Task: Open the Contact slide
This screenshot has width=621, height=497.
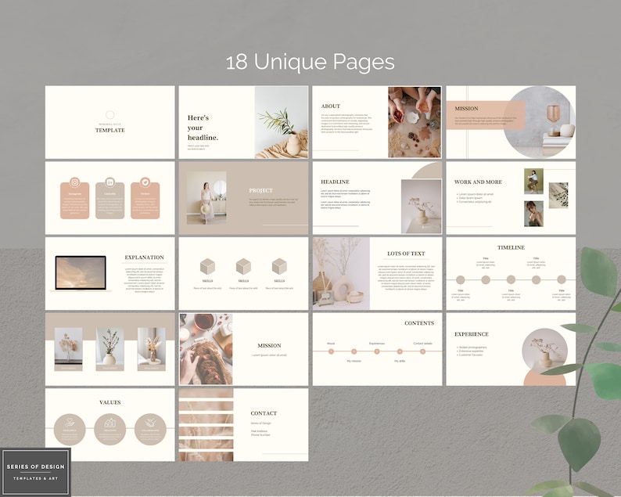Action: [x=243, y=424]
